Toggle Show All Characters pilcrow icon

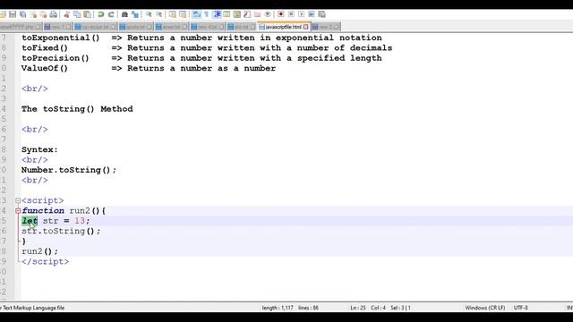(207, 14)
